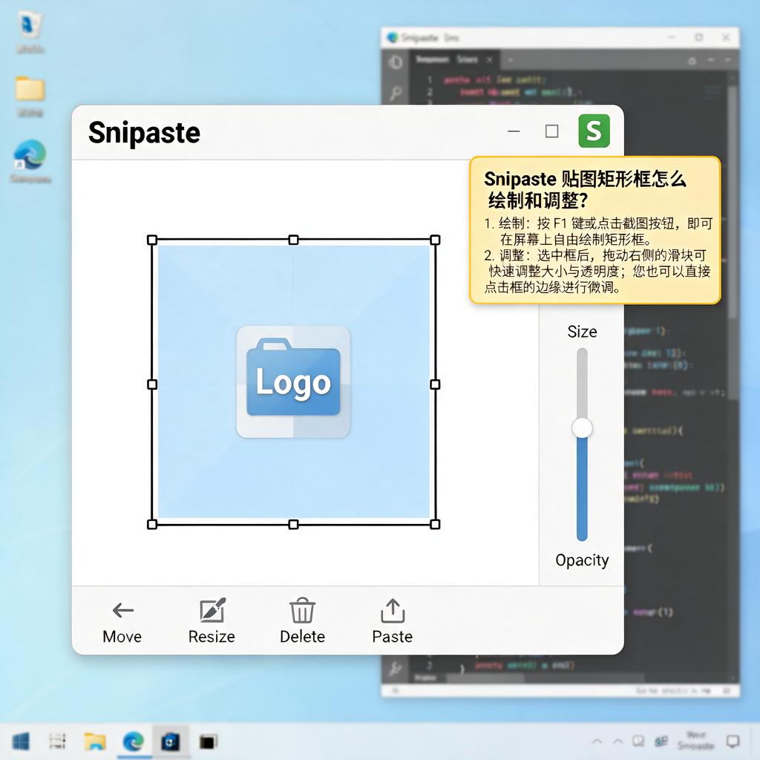Maximize the Snipaste window

[x=552, y=131]
